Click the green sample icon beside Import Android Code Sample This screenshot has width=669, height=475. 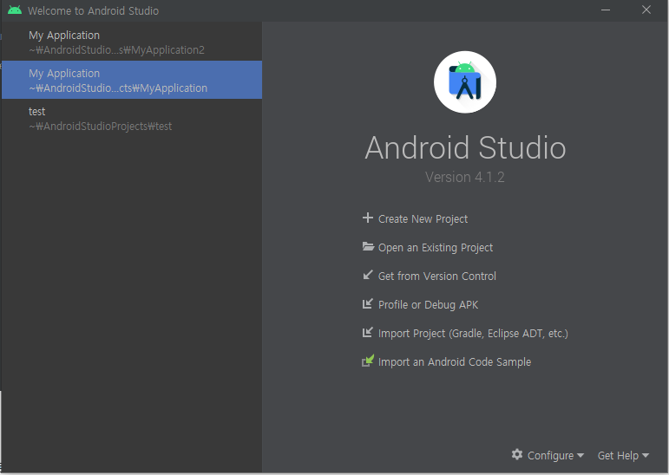pyautogui.click(x=368, y=361)
